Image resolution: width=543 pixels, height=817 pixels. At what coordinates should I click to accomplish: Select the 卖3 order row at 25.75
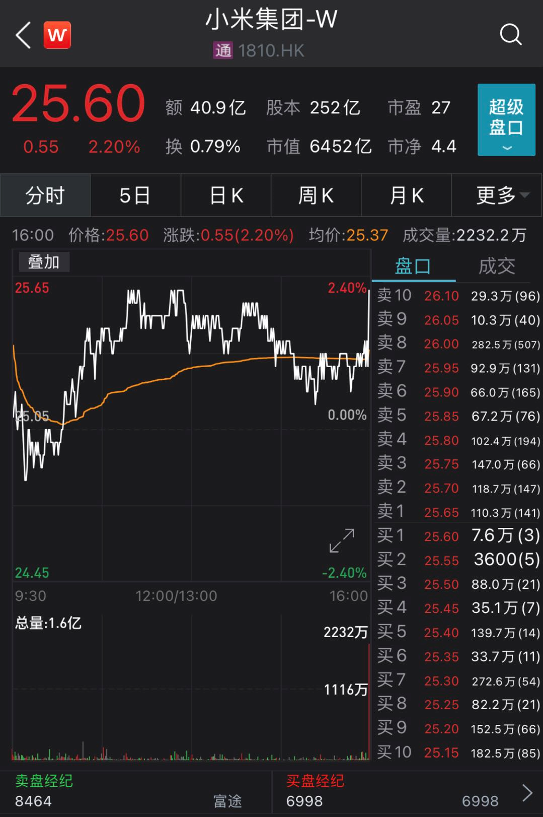point(458,464)
